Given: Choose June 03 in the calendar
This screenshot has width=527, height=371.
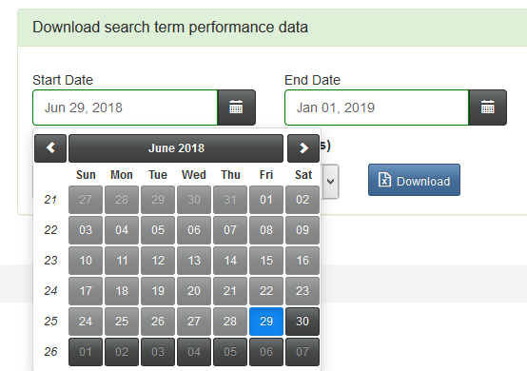Looking at the screenshot, I should (86, 230).
